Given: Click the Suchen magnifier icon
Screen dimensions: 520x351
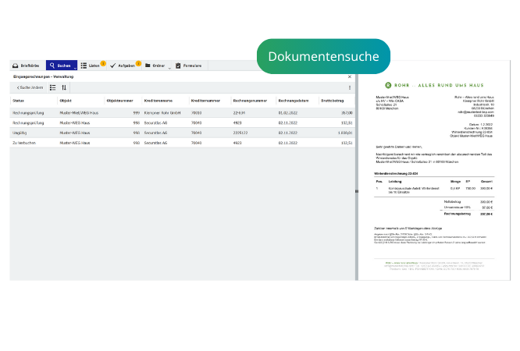Looking at the screenshot, I should (x=52, y=66).
